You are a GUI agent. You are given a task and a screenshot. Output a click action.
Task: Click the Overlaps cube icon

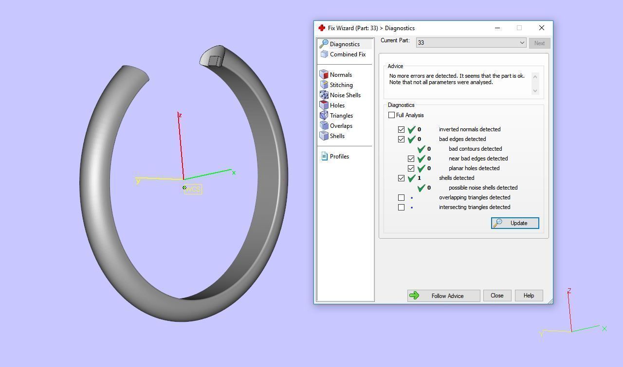pos(324,126)
